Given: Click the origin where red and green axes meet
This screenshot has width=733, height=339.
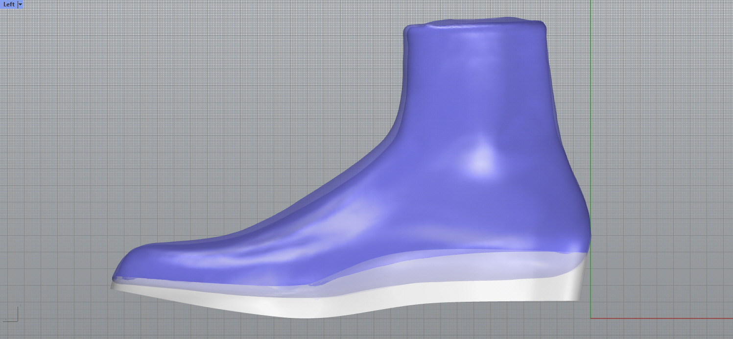Looking at the screenshot, I should coord(591,318).
